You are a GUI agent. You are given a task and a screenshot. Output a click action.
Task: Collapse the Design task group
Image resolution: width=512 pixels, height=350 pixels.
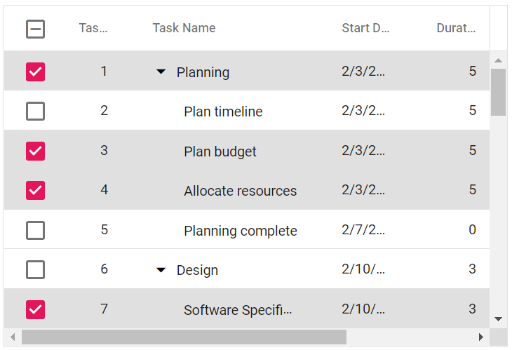click(161, 269)
